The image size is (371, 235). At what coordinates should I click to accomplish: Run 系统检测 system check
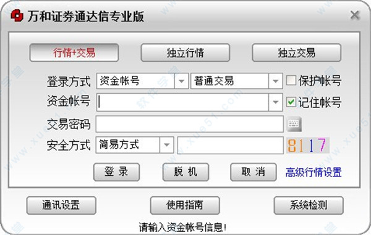[x=309, y=205]
